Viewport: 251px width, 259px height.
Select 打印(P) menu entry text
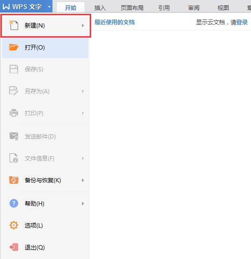tap(34, 113)
